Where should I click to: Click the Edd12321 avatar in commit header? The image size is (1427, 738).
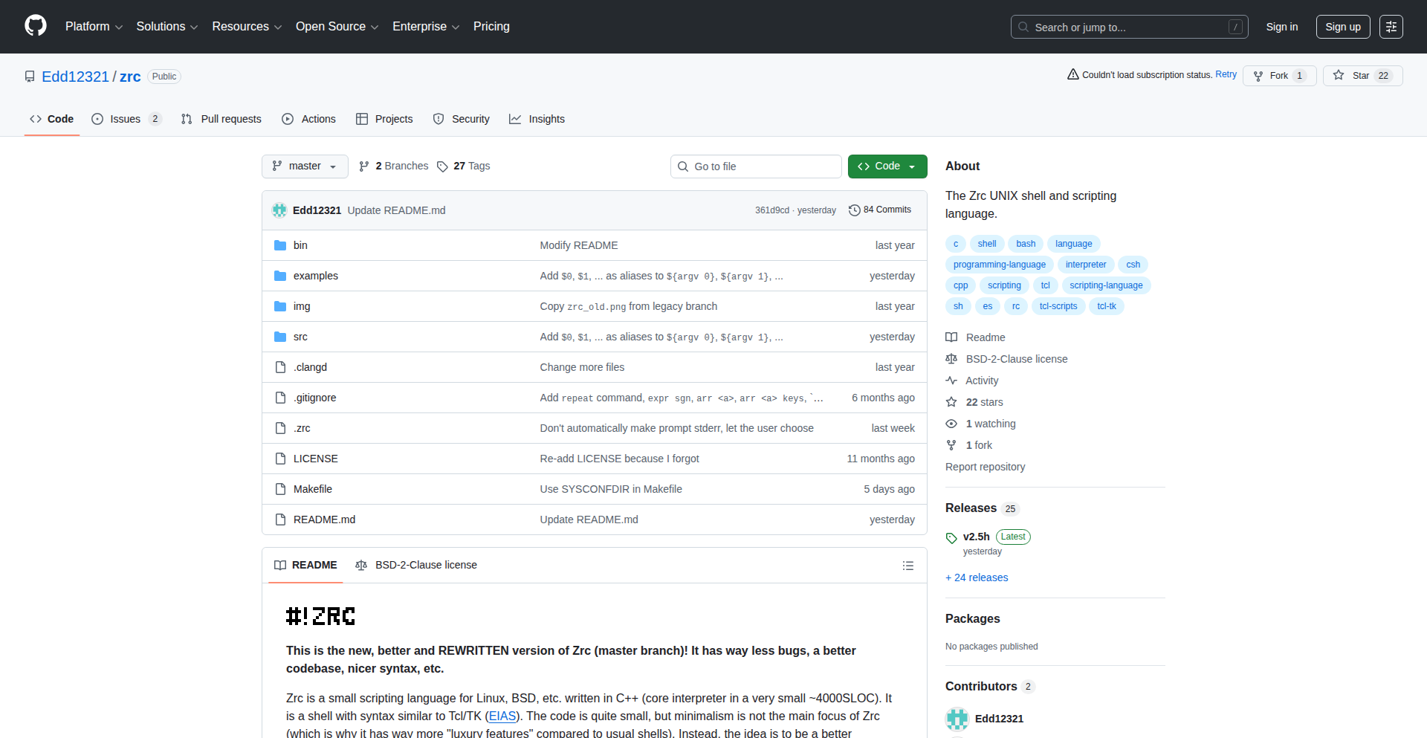coord(279,210)
